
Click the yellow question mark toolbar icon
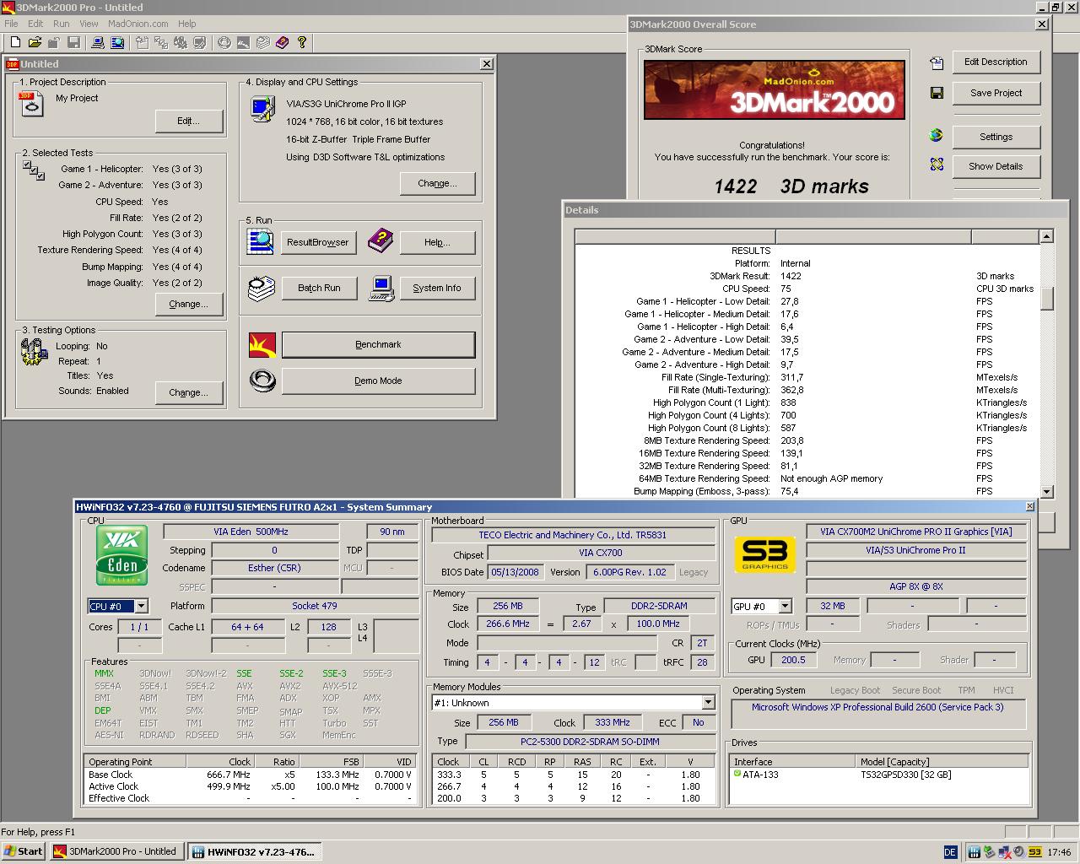301,42
